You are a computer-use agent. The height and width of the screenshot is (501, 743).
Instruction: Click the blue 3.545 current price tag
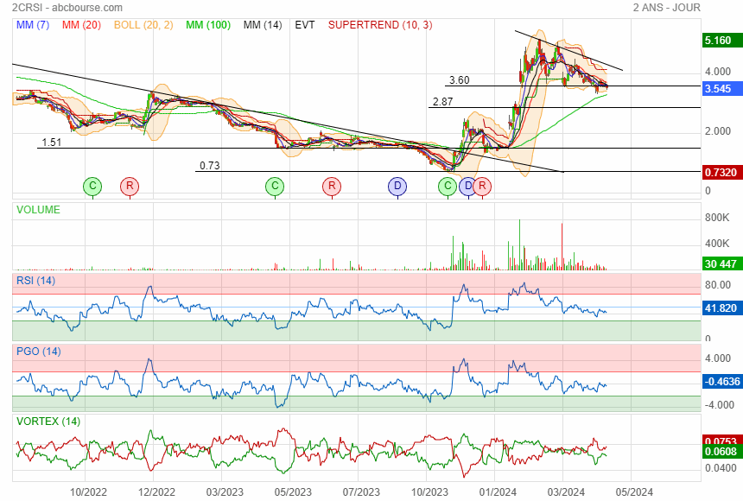(x=721, y=89)
